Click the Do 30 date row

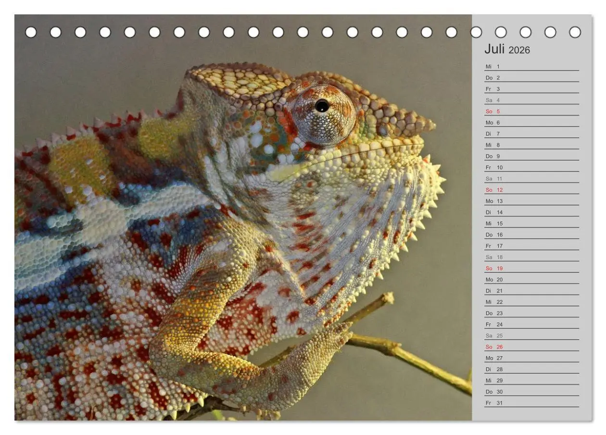point(531,392)
